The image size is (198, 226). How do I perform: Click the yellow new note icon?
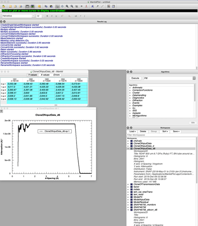coord(39,6)
